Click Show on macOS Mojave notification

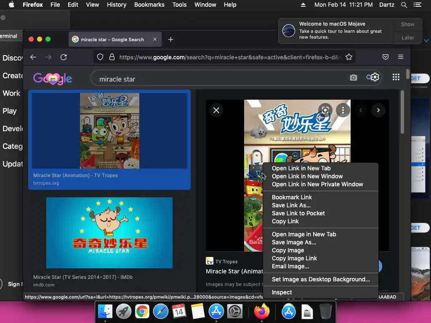407,24
